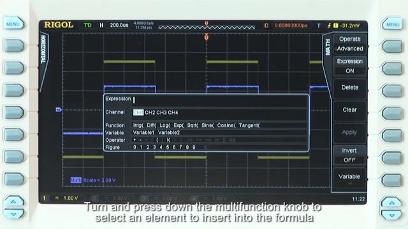Hit the hardware softkey beside Invert OFF
The image size is (408, 229).
[393, 158]
